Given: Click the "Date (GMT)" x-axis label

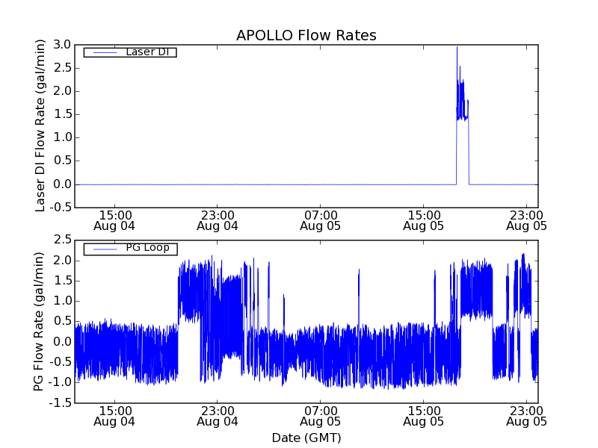Looking at the screenshot, I should coord(306,438).
